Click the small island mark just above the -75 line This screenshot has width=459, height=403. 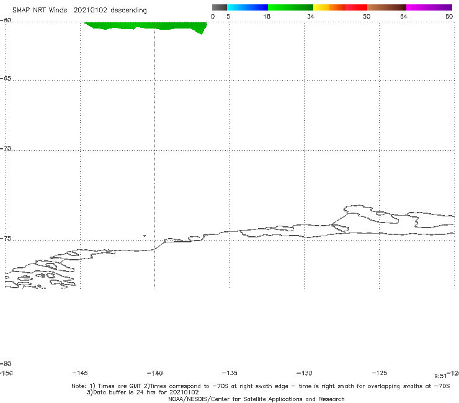(145, 236)
